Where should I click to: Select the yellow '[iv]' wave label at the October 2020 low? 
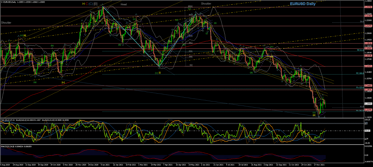63,82
